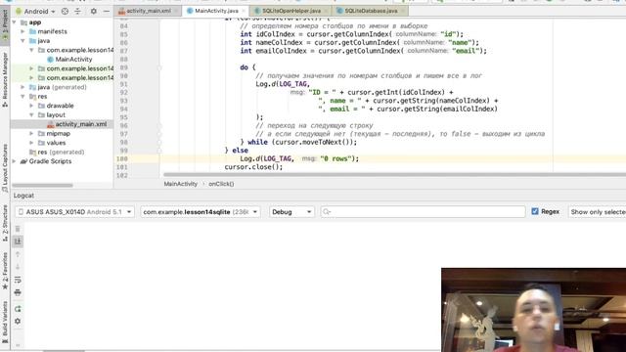The image size is (626, 352).
Task: Click the Down the stack trace arrow
Action: (x=18, y=267)
